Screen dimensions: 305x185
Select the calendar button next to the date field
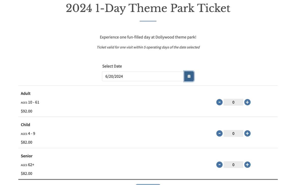click(x=189, y=76)
